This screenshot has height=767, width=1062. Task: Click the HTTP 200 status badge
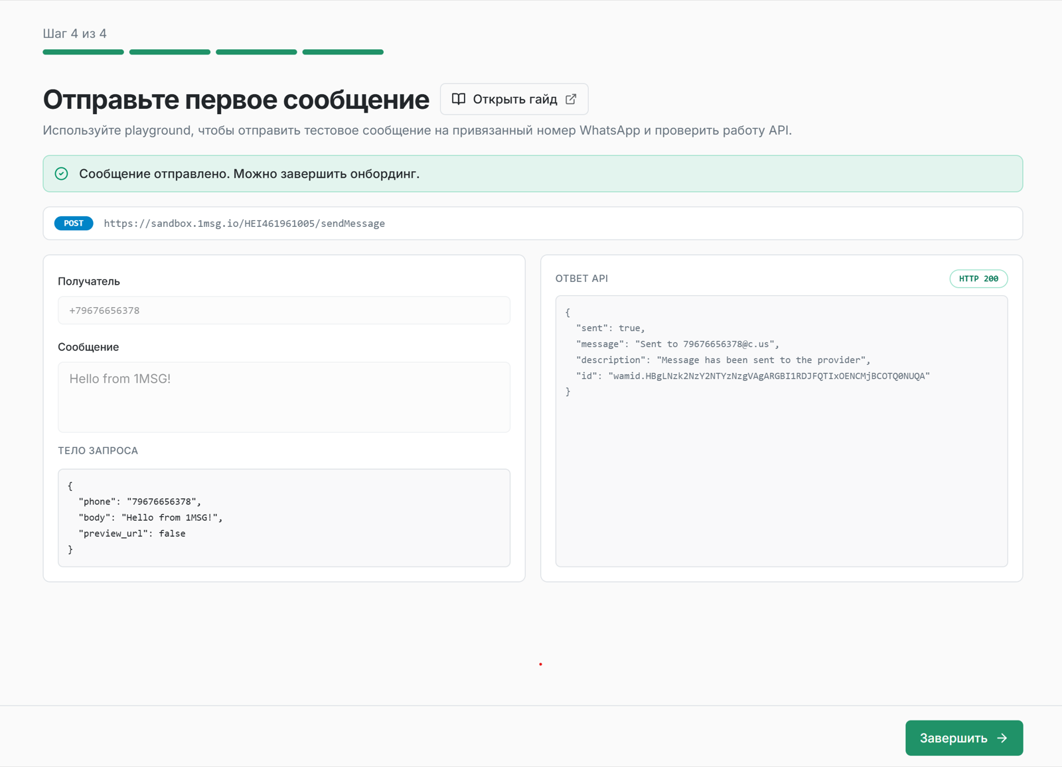click(x=978, y=279)
